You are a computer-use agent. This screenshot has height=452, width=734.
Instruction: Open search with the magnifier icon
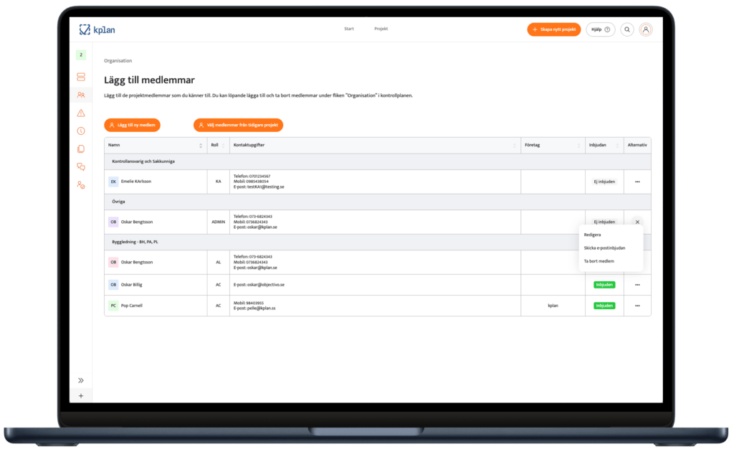coord(627,29)
